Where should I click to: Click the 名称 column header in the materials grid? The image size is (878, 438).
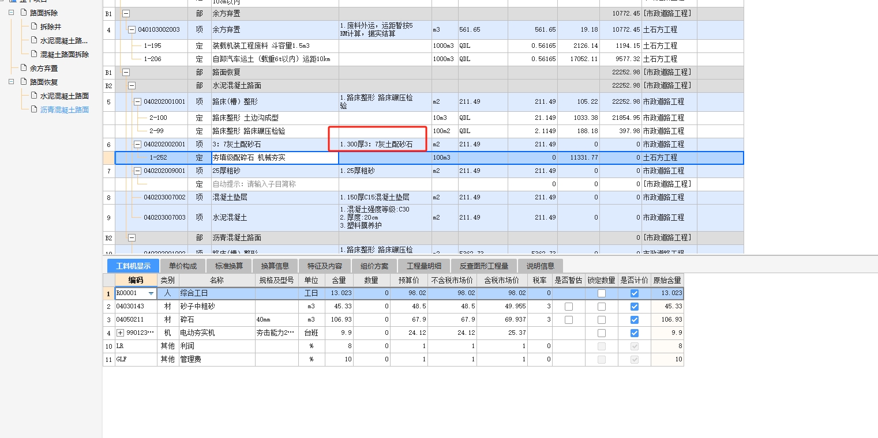tap(217, 280)
